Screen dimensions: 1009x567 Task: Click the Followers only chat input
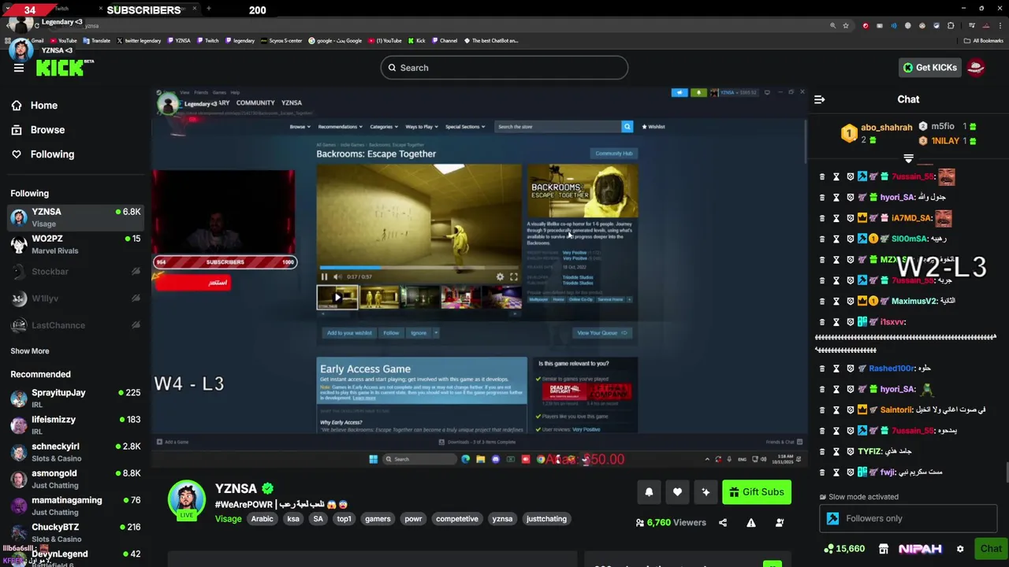[x=908, y=518]
